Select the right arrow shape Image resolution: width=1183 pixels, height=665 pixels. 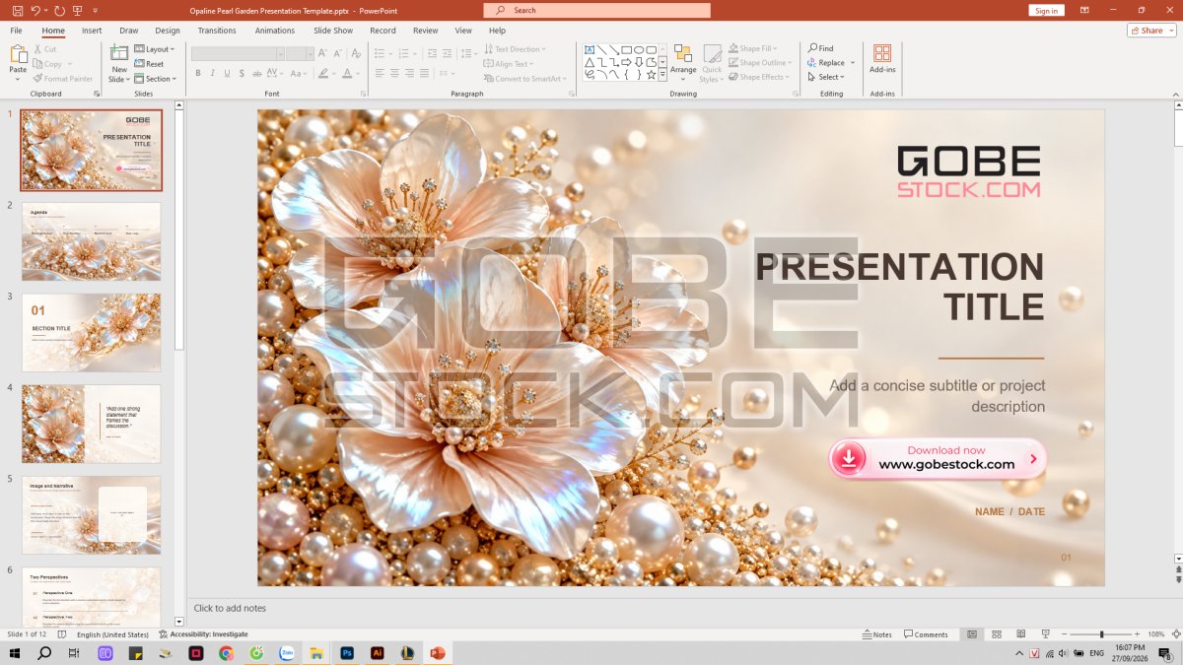point(626,62)
